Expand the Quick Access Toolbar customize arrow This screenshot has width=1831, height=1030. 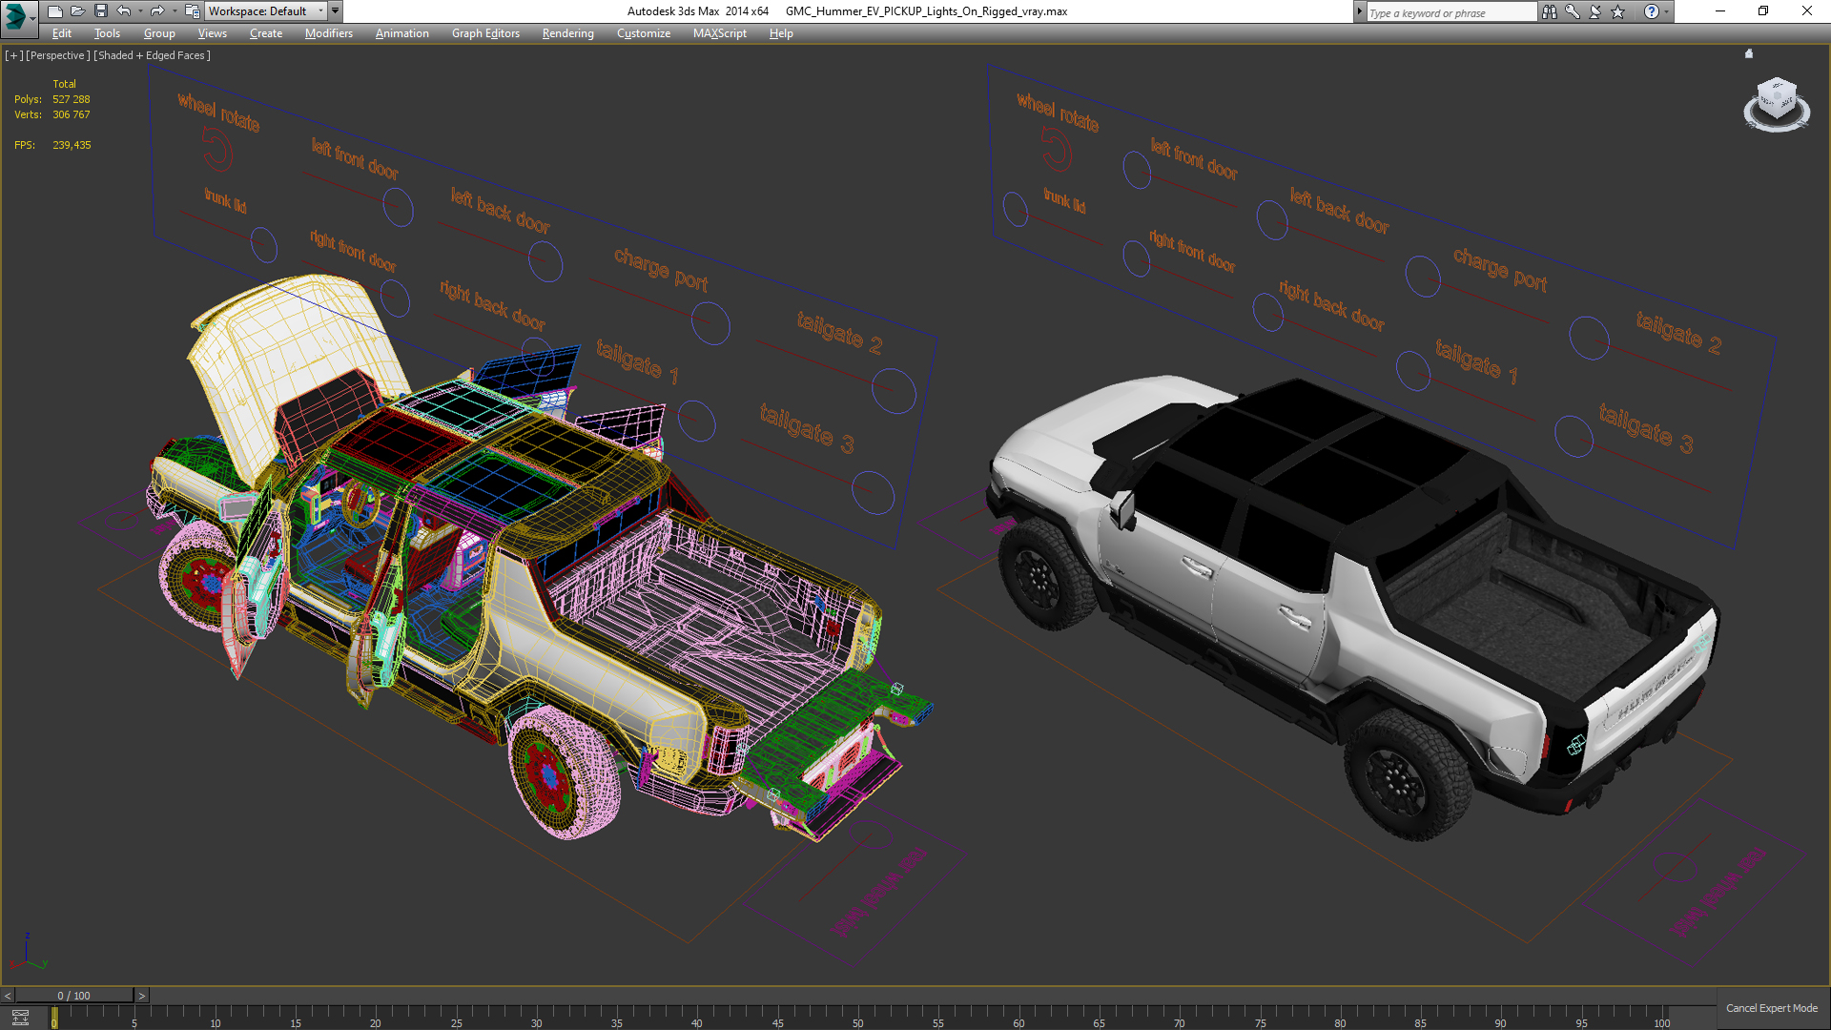point(336,11)
